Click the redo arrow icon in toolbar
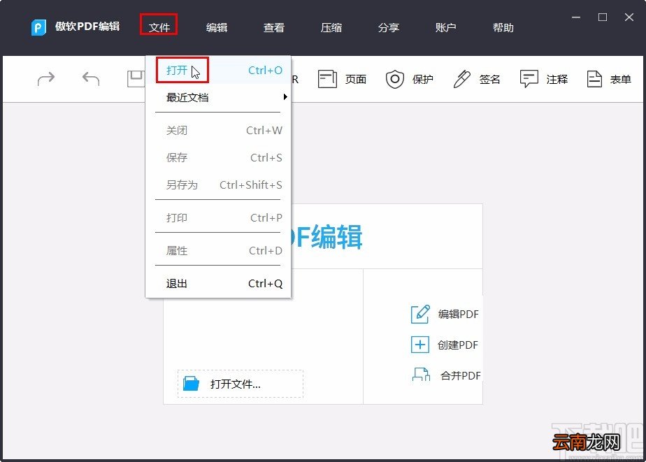646x462 pixels. (x=45, y=79)
